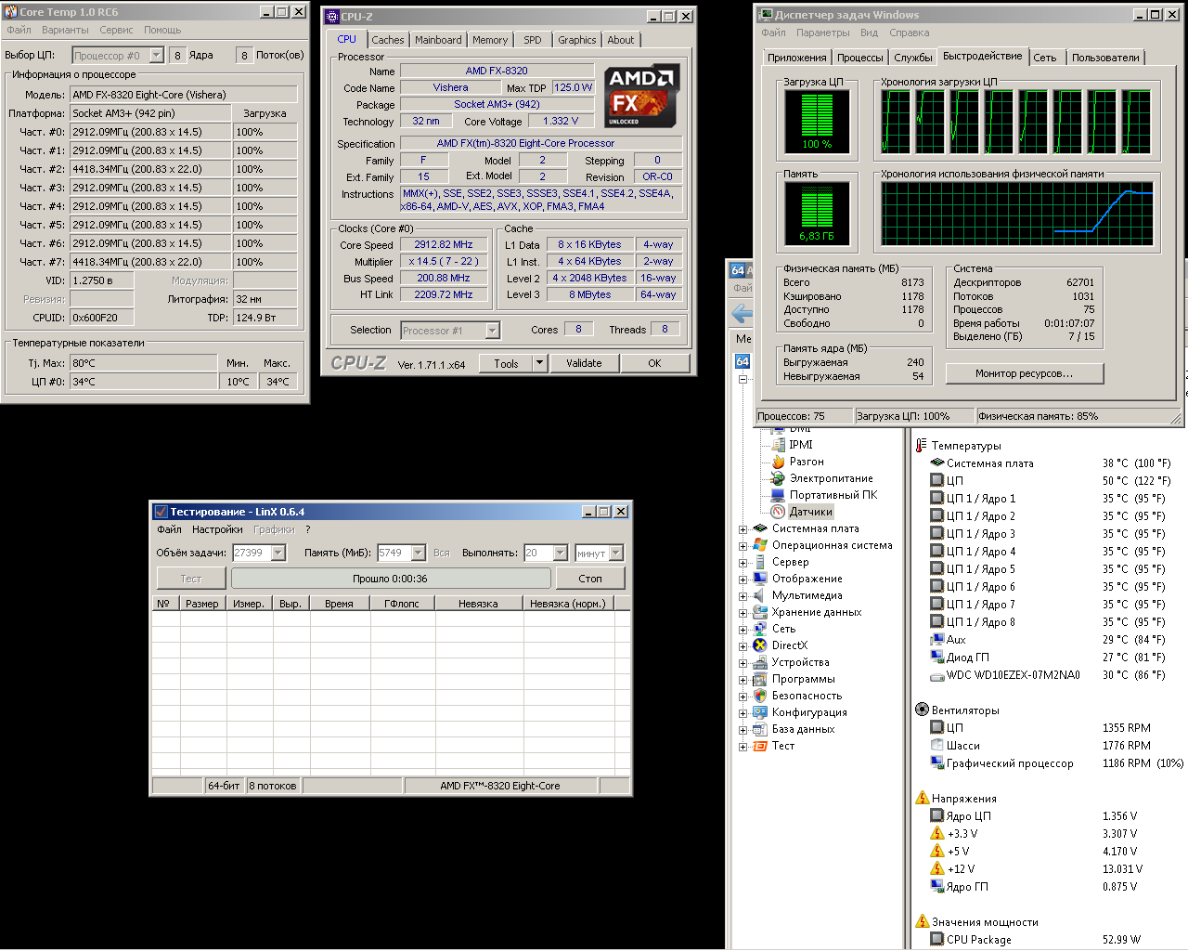Select the Электропитание icon in AIDA64 tree

tap(778, 478)
